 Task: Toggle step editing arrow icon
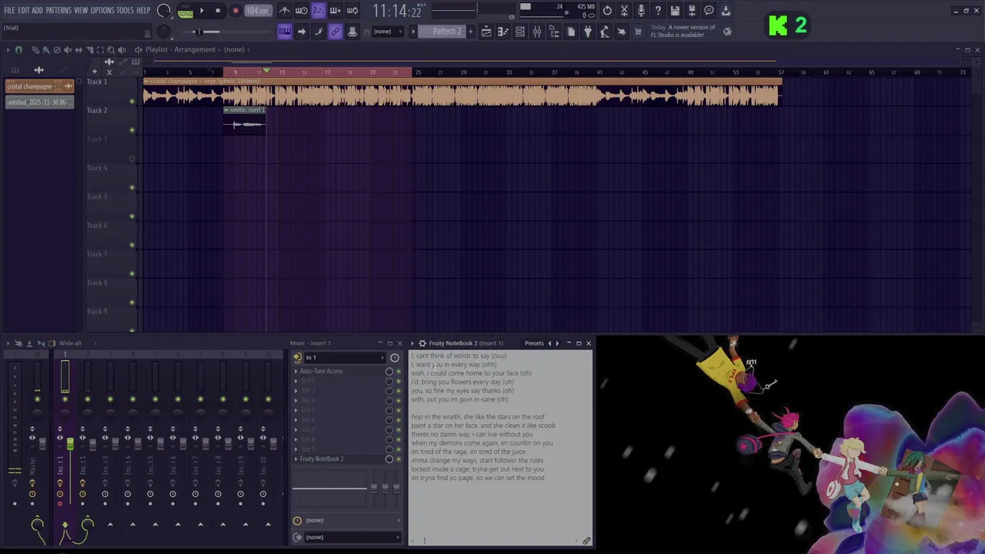(301, 32)
